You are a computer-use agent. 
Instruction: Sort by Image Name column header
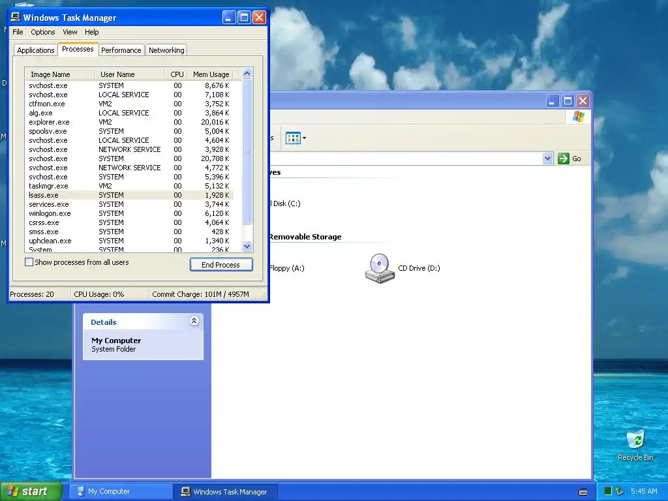coord(59,74)
